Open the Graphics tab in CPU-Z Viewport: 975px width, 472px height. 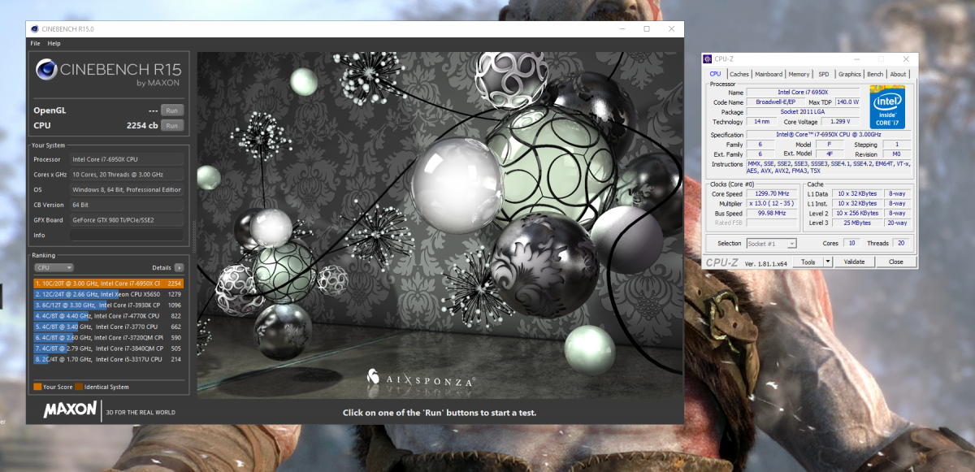(850, 74)
